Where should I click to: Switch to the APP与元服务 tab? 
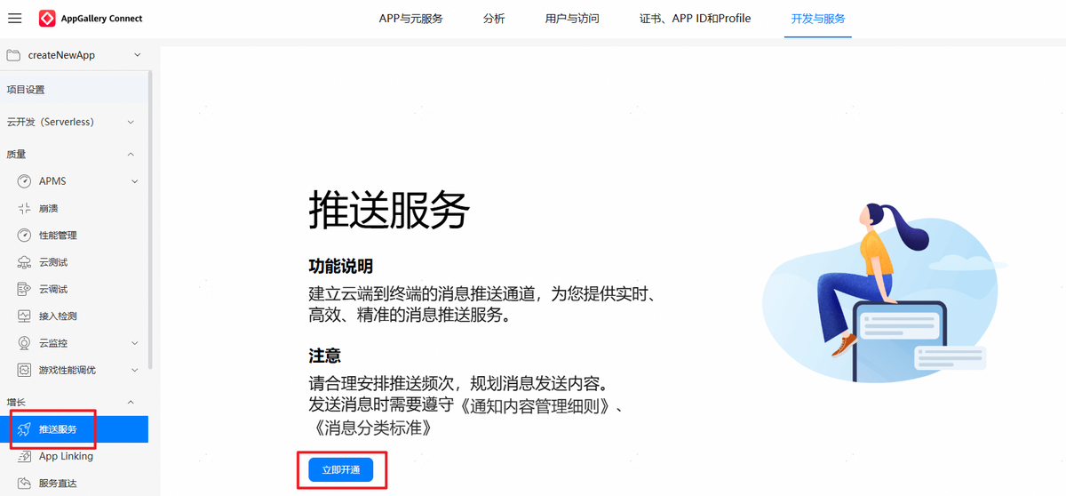410,19
